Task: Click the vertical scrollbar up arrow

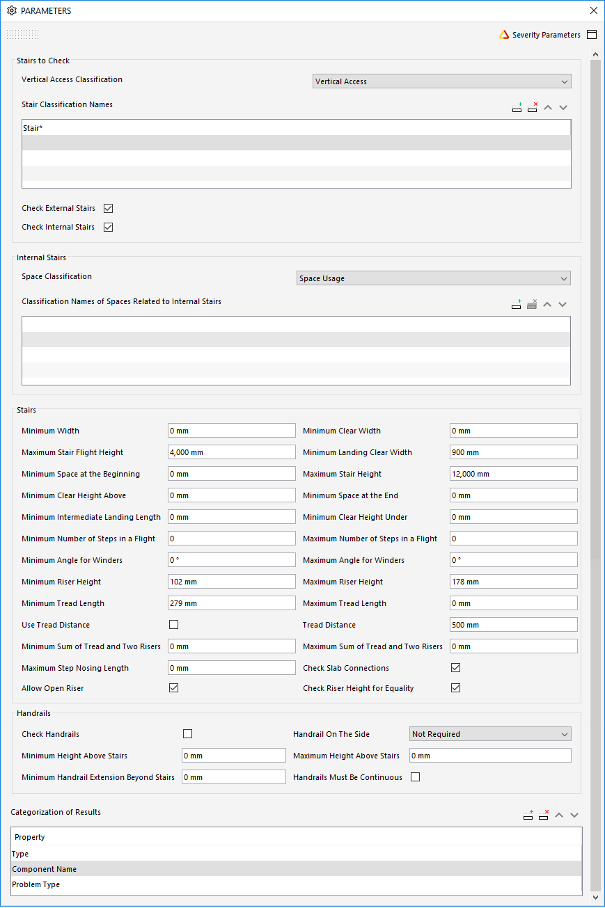Action: coord(595,54)
